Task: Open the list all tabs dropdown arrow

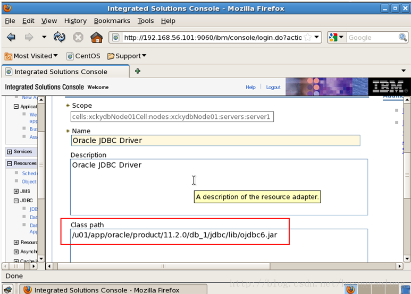Action: point(404,71)
